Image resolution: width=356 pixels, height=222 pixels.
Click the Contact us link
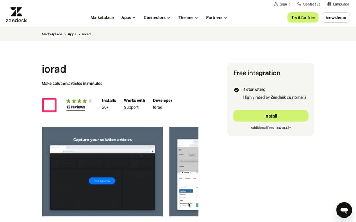coord(309,4)
